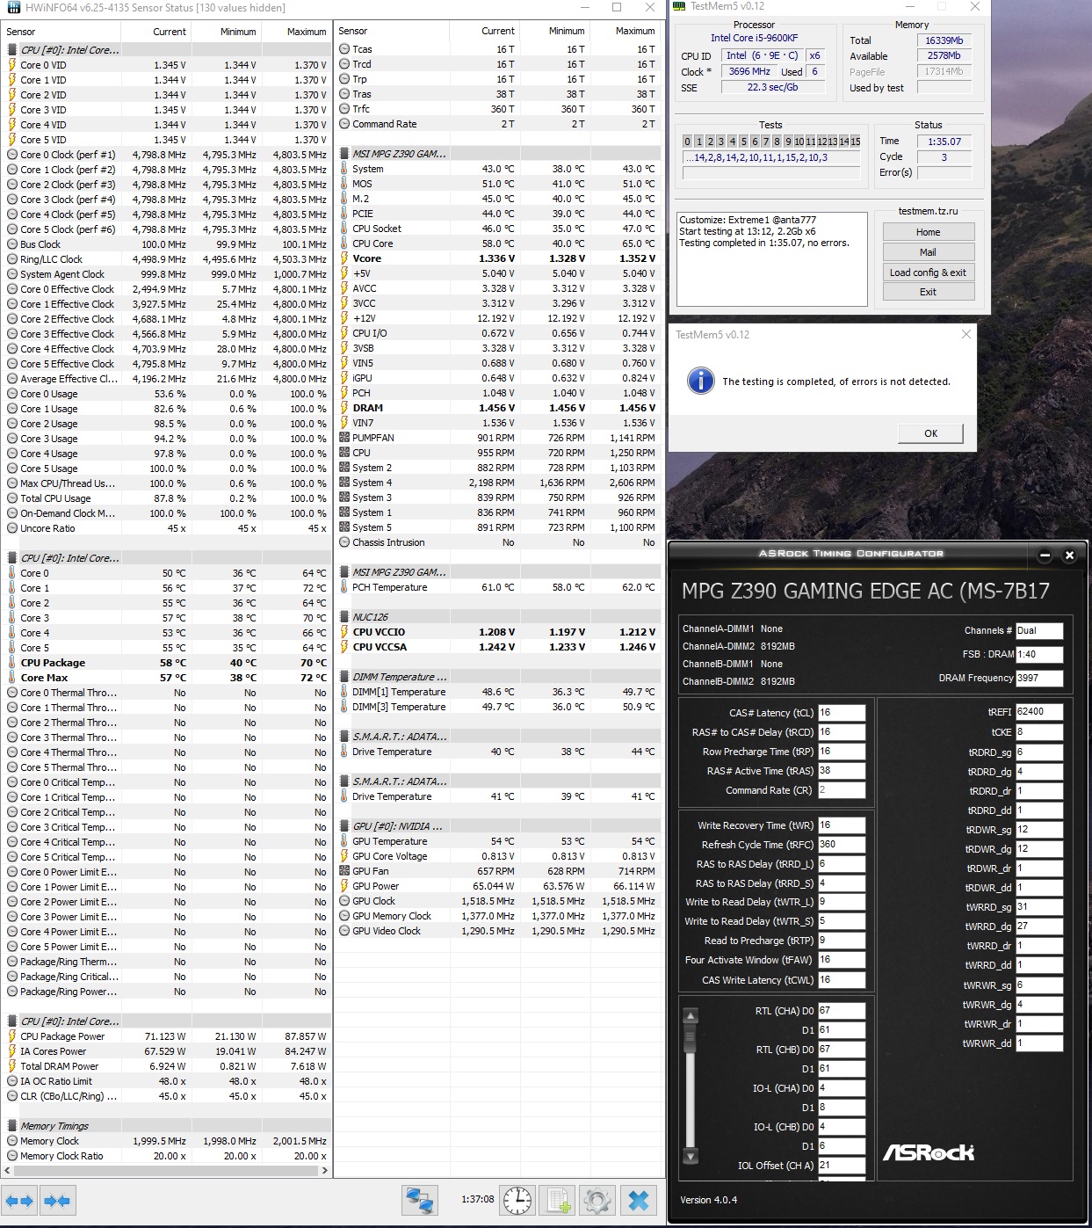Click the blue info icon in TestMem5 dialog
Image resolution: width=1092 pixels, height=1228 pixels.
[x=700, y=381]
